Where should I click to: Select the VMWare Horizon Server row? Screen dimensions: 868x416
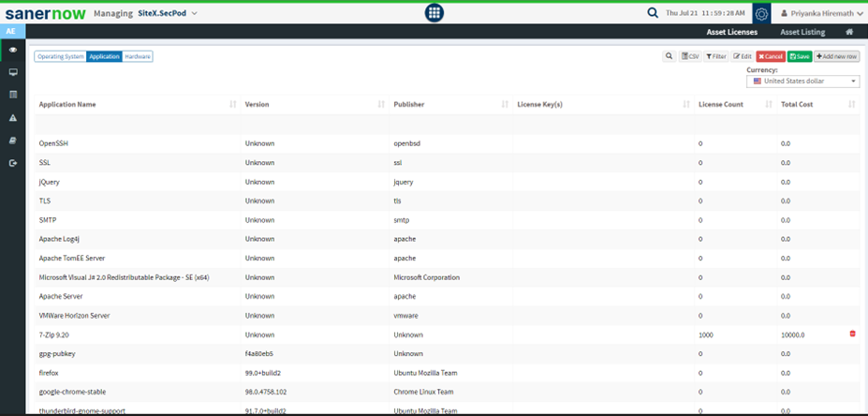pos(448,315)
